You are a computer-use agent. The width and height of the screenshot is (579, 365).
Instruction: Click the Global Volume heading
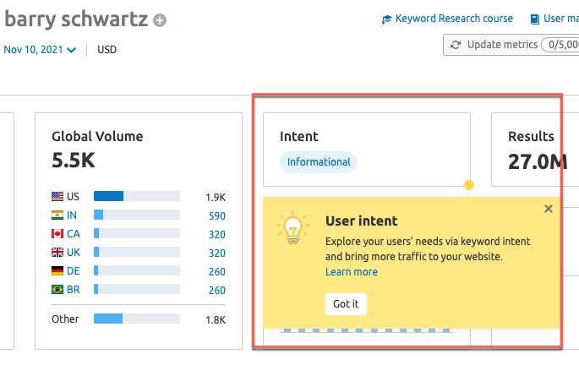pyautogui.click(x=97, y=137)
